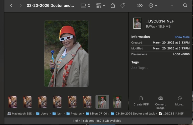193x125 pixels.
Task: Click the _DSC8314.NEF file name heading
Action: pos(160,21)
